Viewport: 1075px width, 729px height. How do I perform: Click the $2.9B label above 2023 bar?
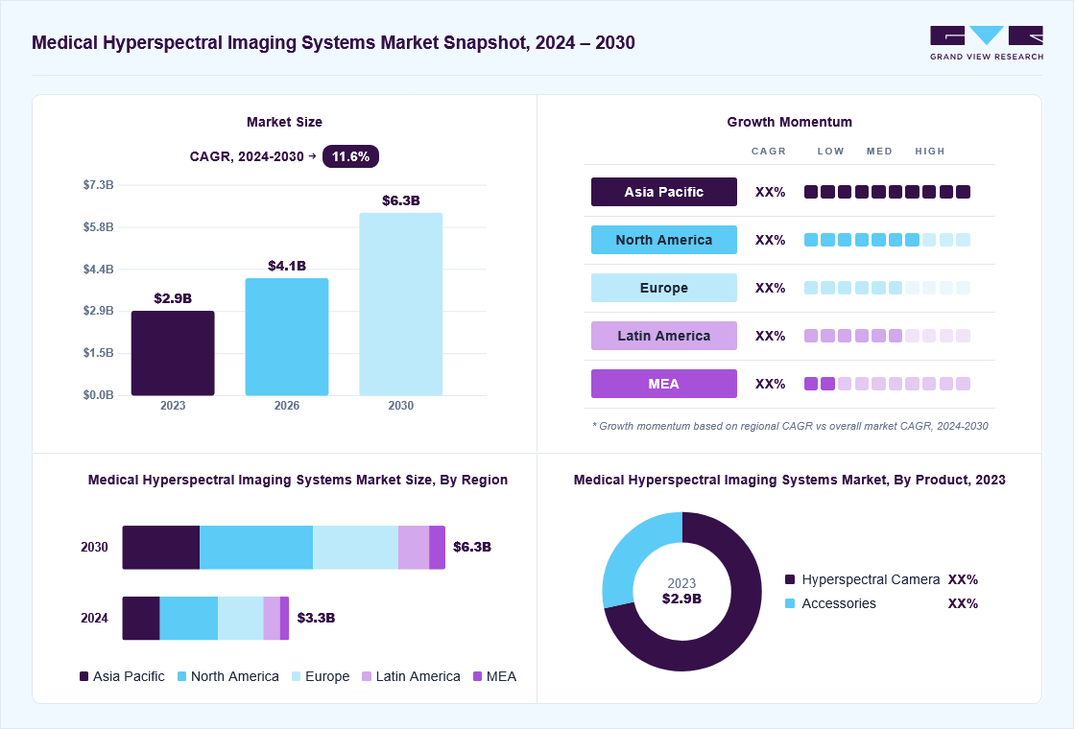click(173, 298)
